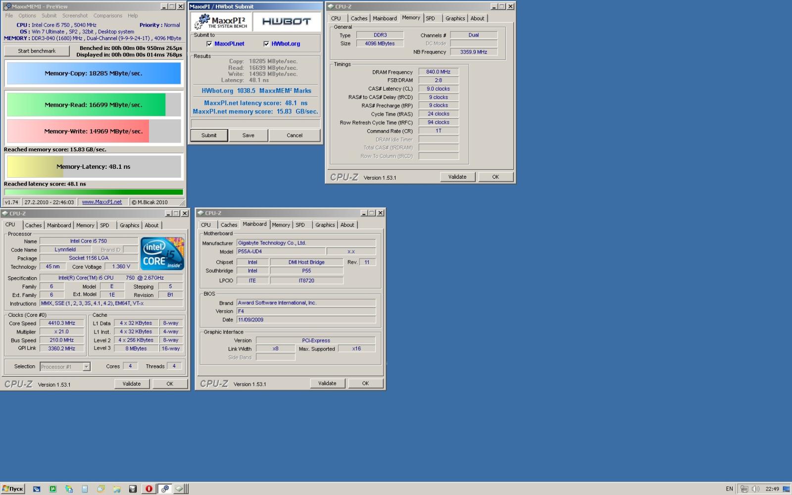The image size is (792, 495).
Task: Click the HWbot.org 1038.5 MaxxMEM² Marks line
Action: (256, 91)
